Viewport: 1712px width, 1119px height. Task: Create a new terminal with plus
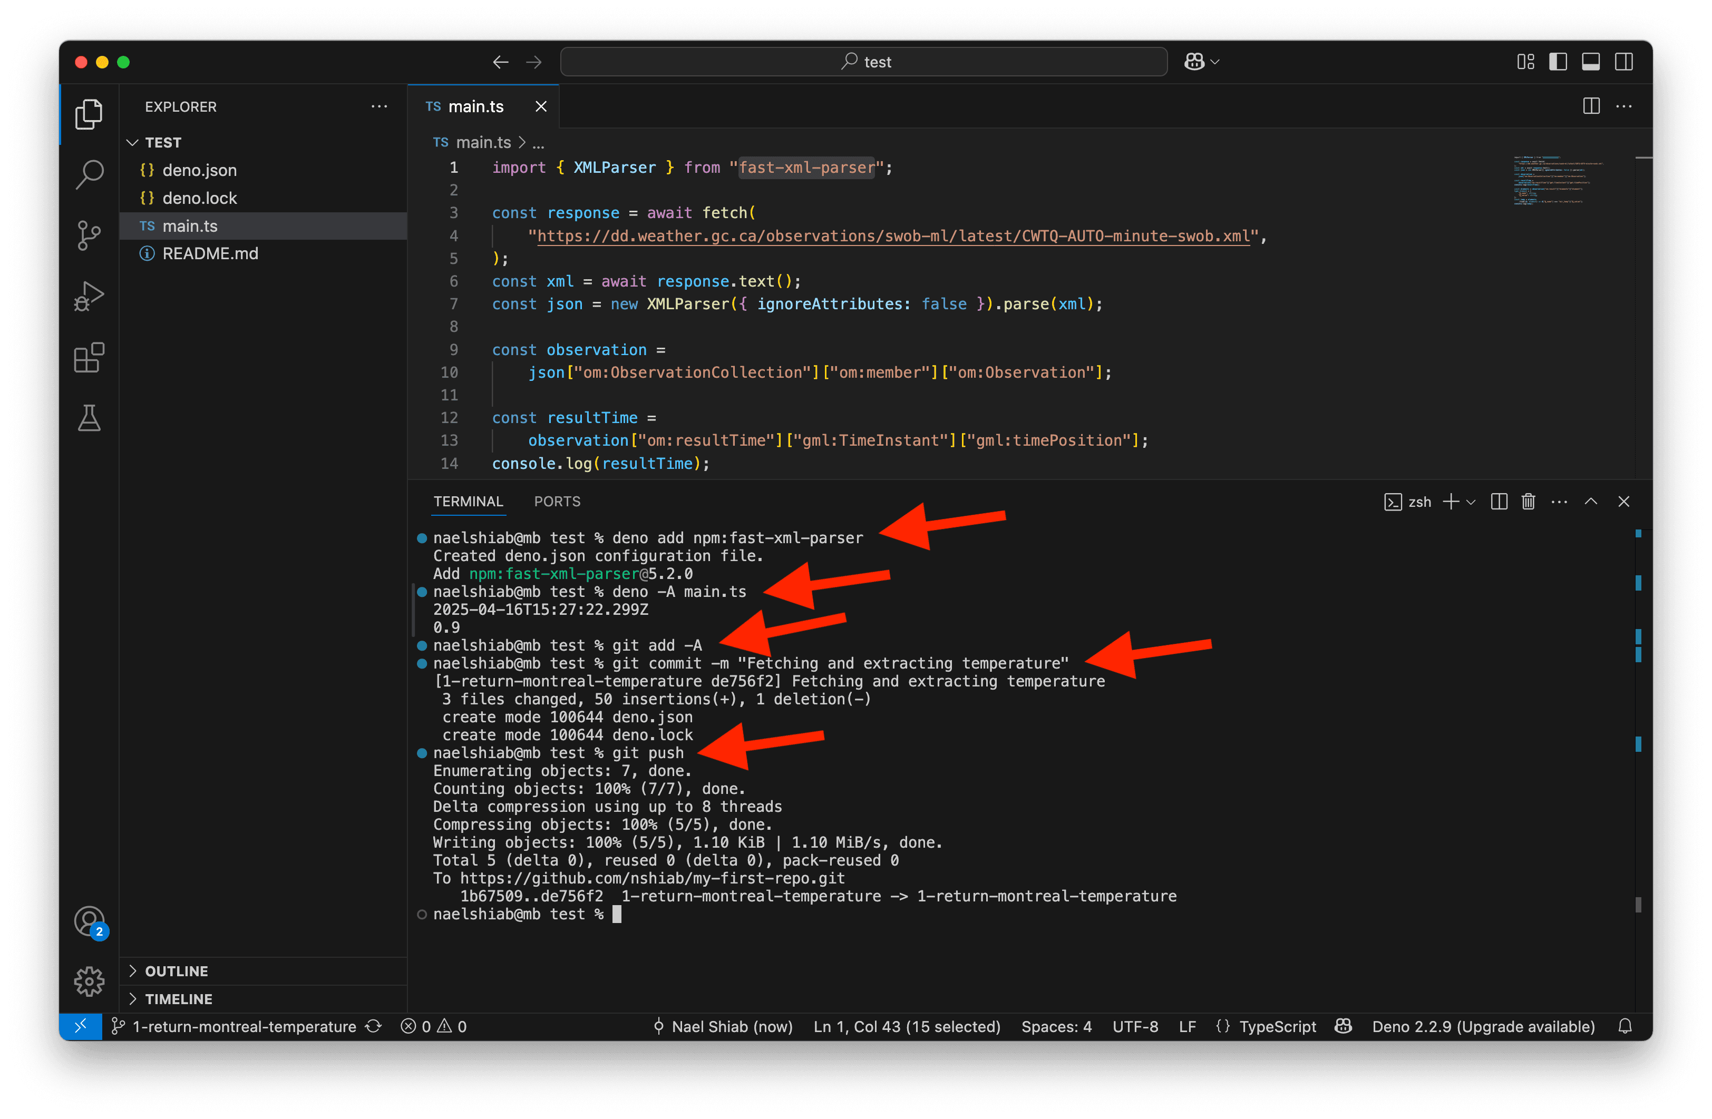click(1451, 502)
